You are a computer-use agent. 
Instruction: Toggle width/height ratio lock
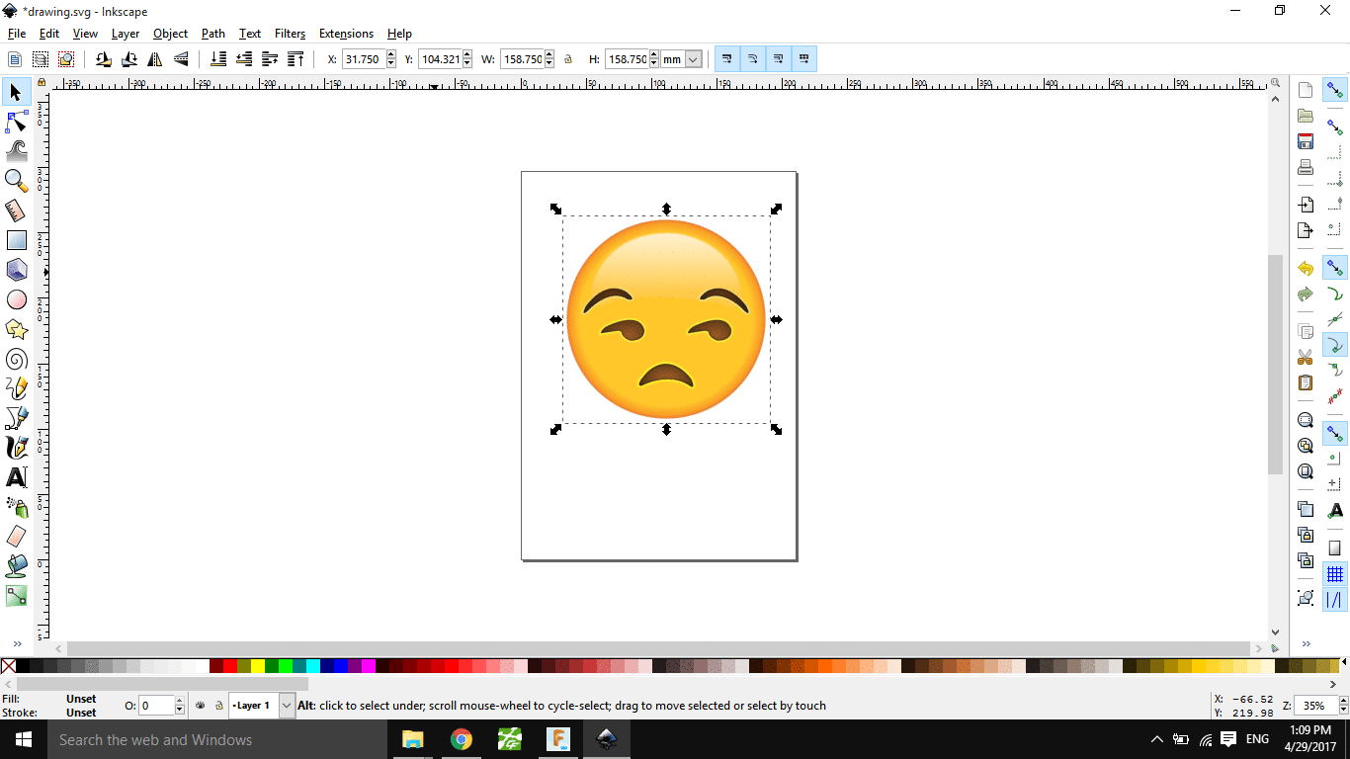[568, 59]
